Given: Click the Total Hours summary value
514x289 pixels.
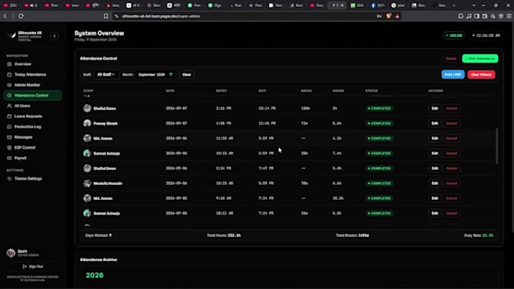Looking at the screenshot, I should coord(234,235).
